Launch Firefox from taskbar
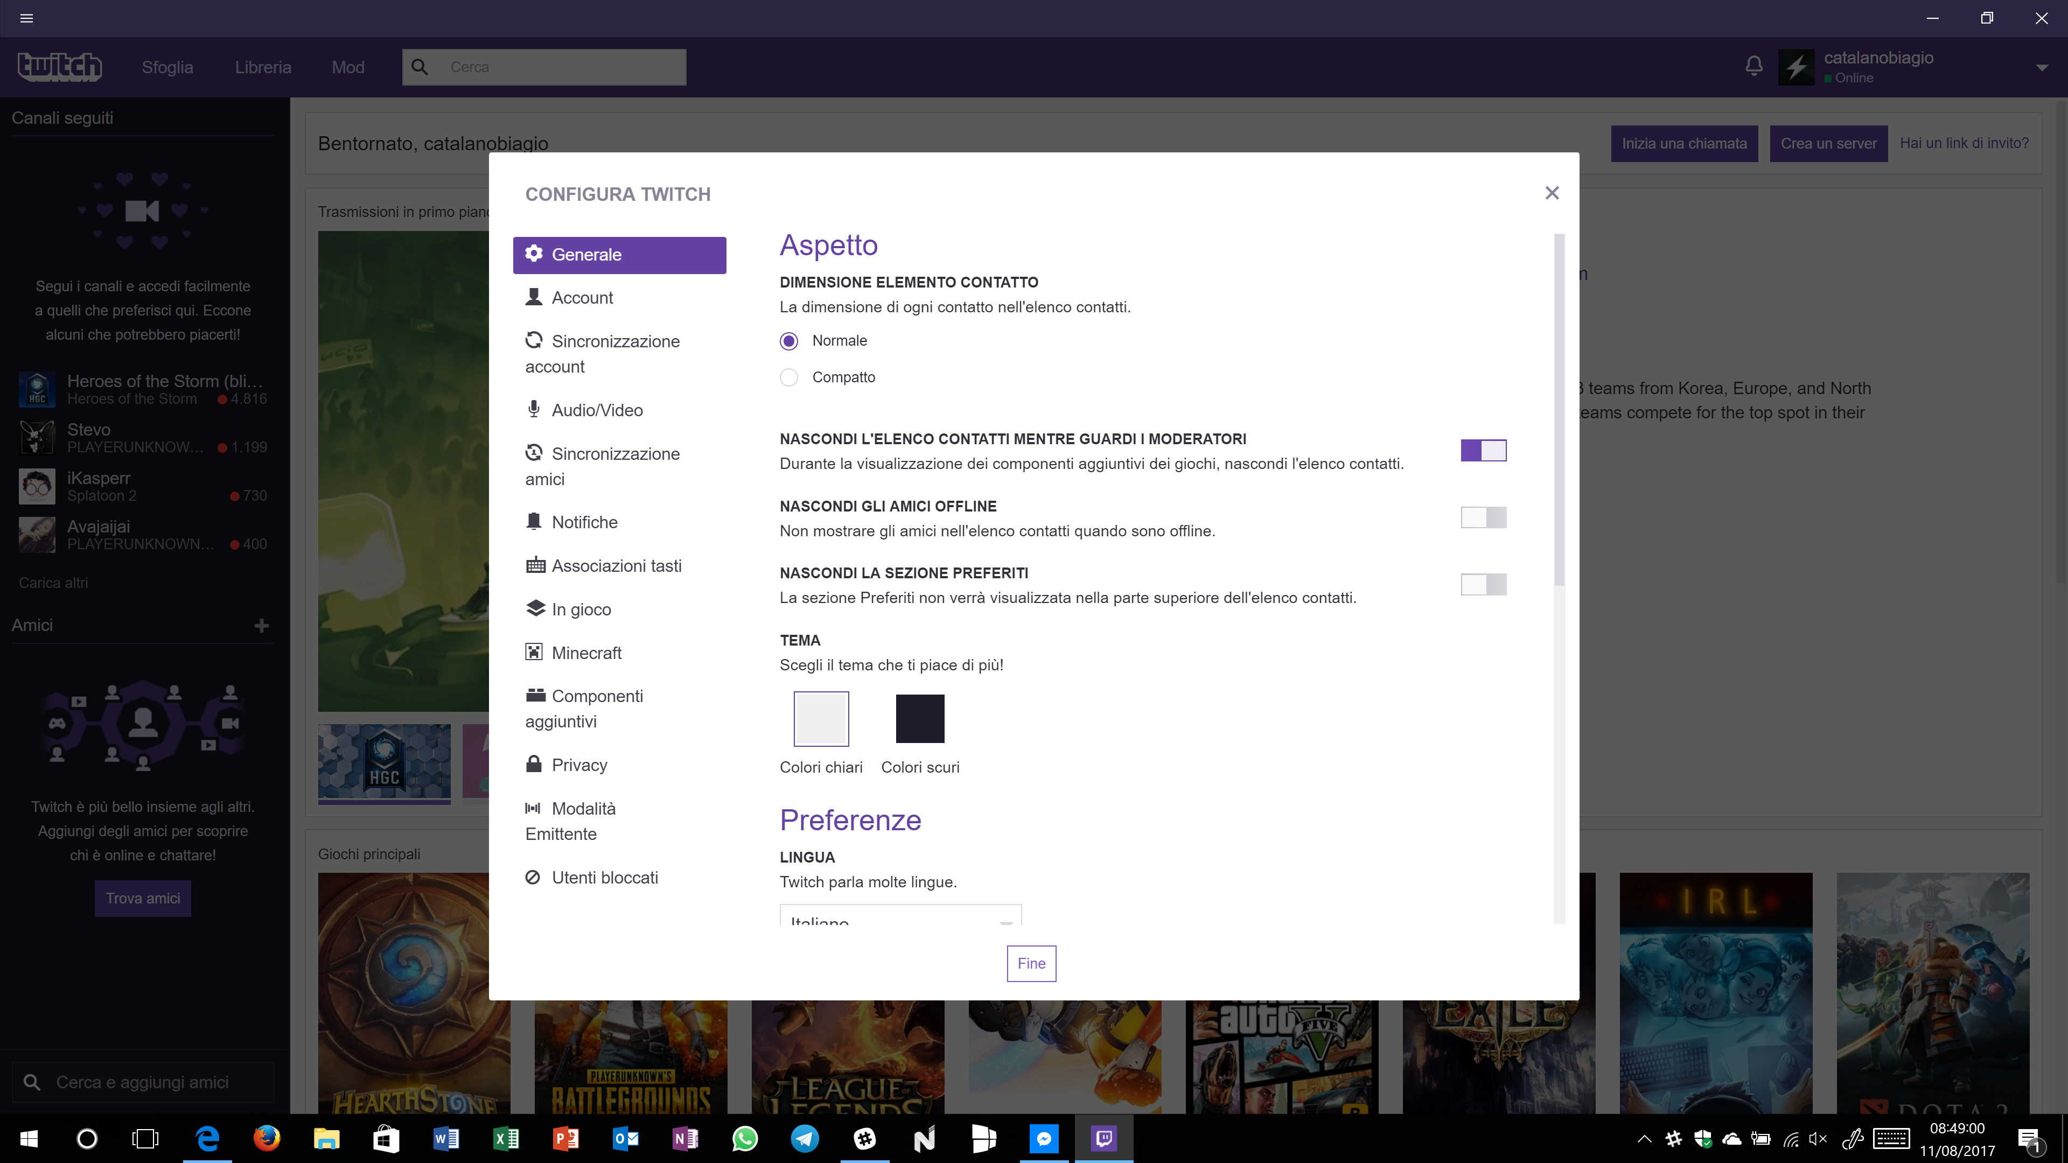Image resolution: width=2068 pixels, height=1163 pixels. click(x=267, y=1138)
